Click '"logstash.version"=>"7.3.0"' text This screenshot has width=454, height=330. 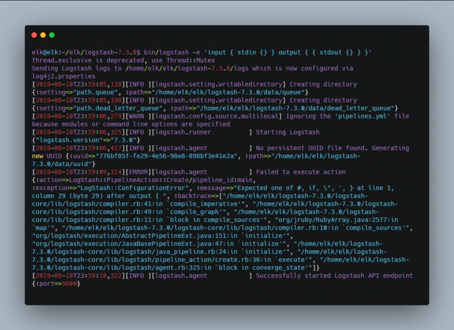(86, 140)
